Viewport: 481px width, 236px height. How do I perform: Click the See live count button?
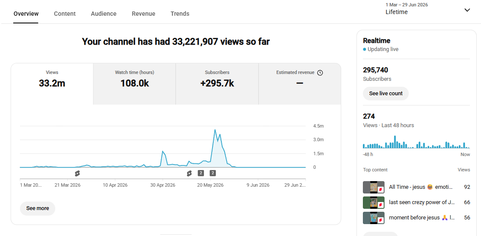(385, 94)
